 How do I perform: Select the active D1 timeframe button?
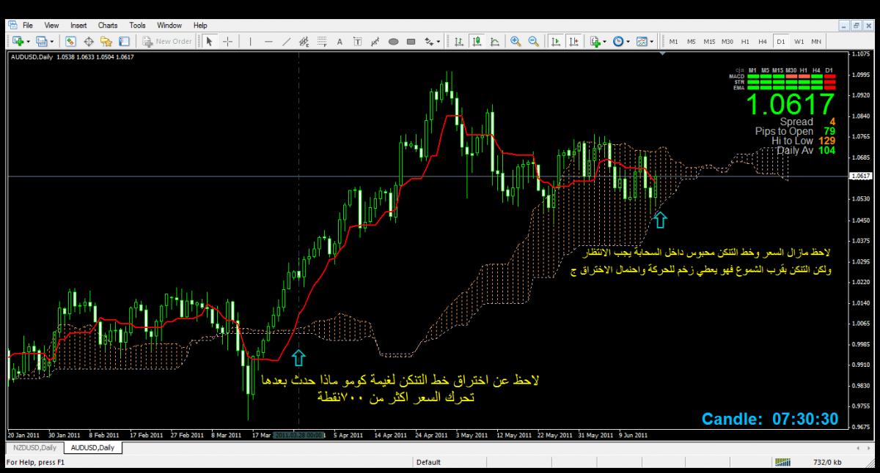click(781, 42)
